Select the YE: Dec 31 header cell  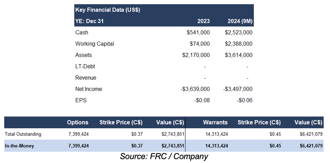pos(89,21)
